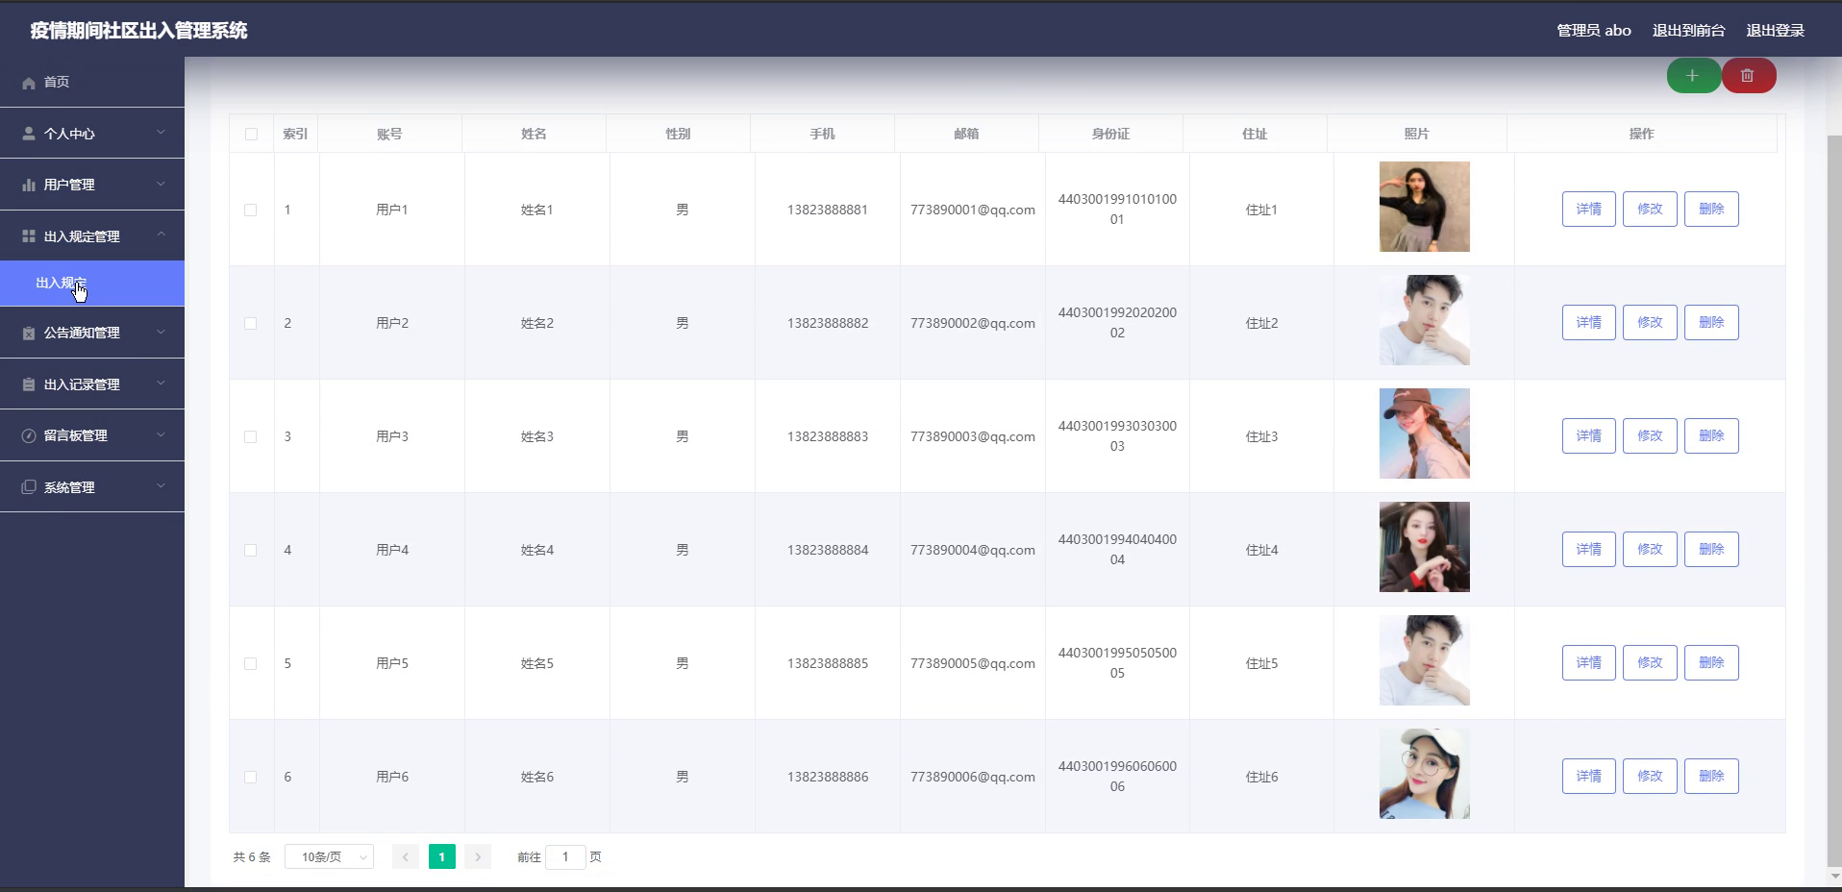Click 管理员 abo account label

point(1594,31)
